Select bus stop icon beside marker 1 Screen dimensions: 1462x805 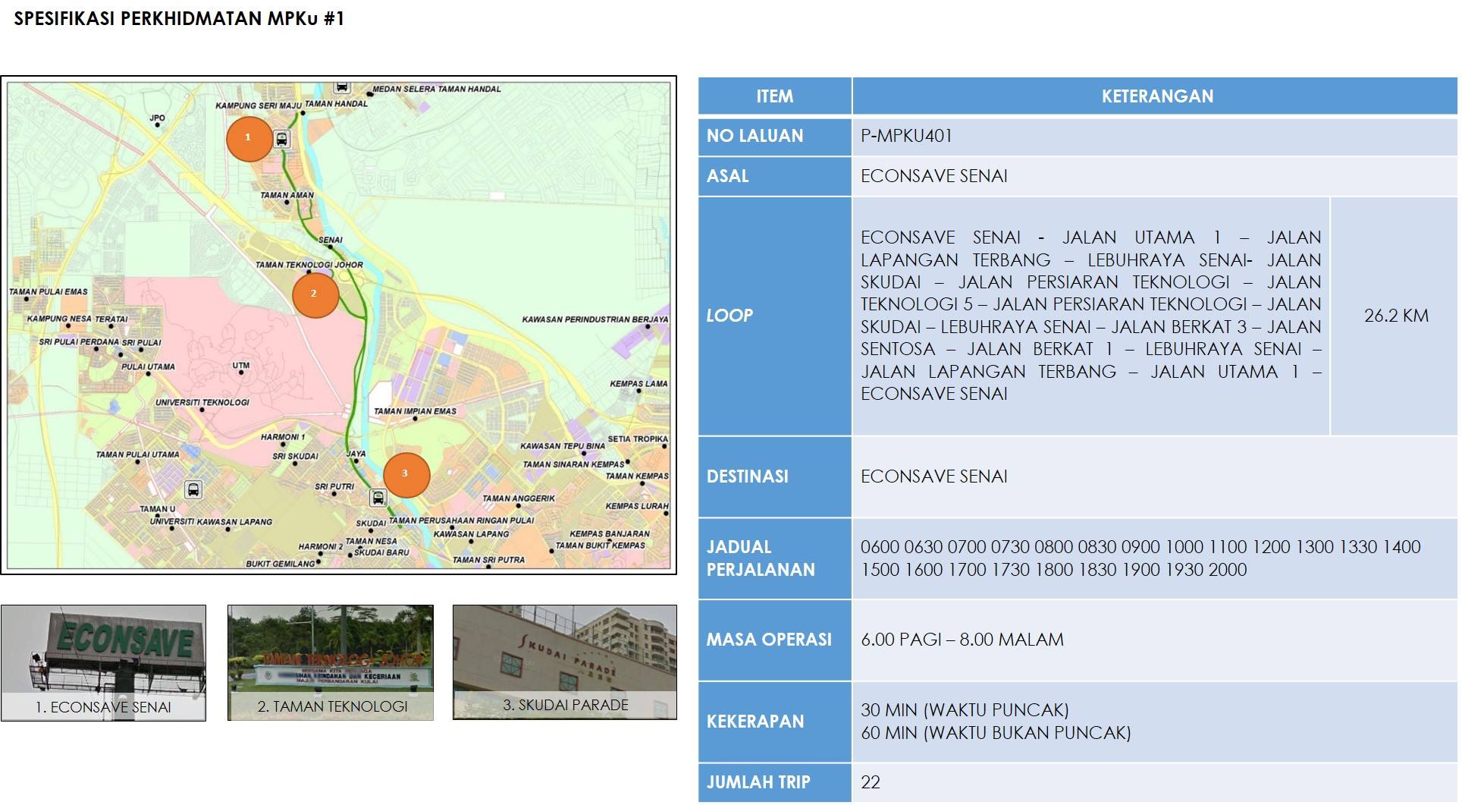pos(282,139)
